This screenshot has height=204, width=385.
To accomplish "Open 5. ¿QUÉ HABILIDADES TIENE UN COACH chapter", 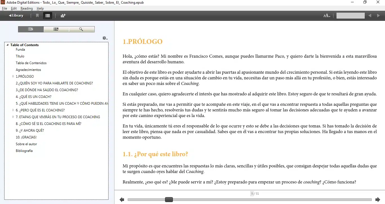I will (x=62, y=104).
